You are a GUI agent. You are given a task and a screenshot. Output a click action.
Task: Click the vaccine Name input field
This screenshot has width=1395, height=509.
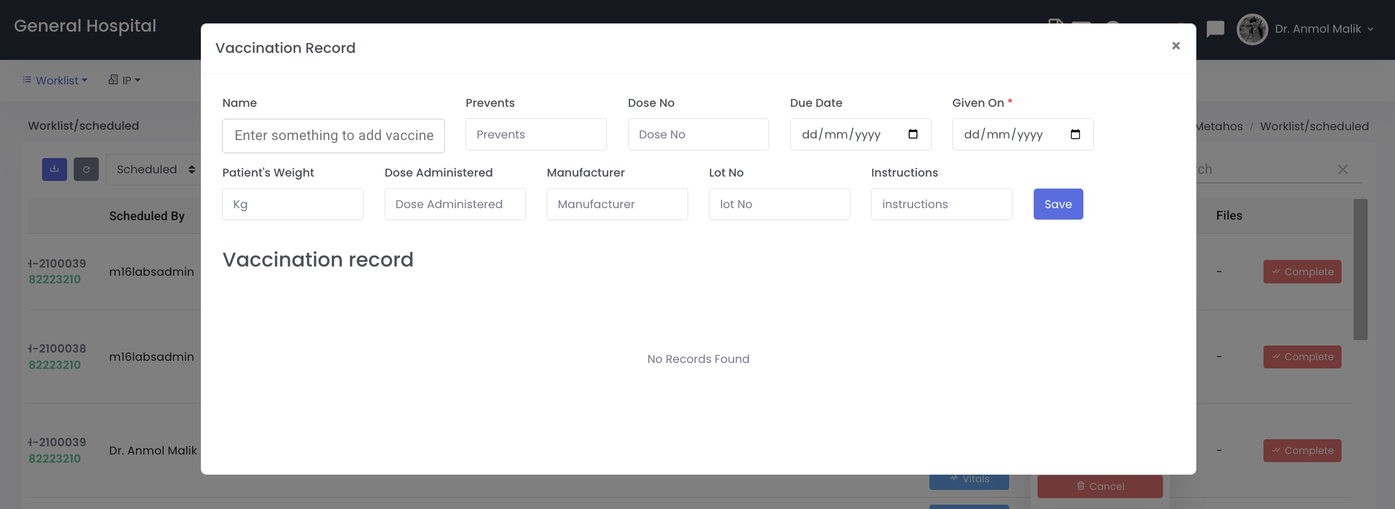(x=333, y=136)
